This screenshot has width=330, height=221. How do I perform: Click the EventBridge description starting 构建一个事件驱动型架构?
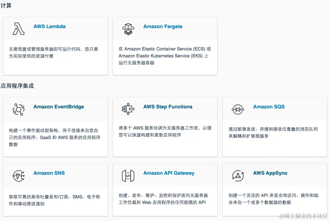coord(54,137)
